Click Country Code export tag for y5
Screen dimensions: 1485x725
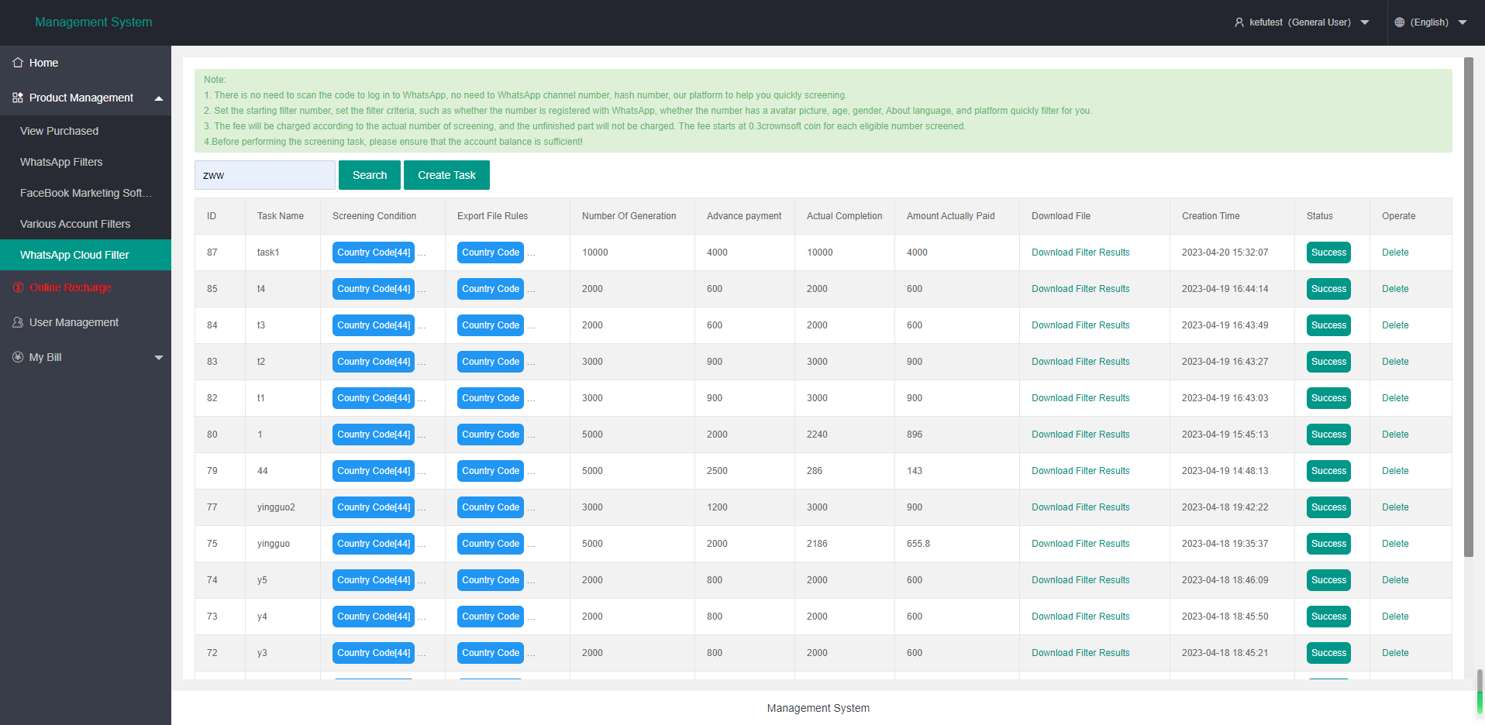point(491,580)
